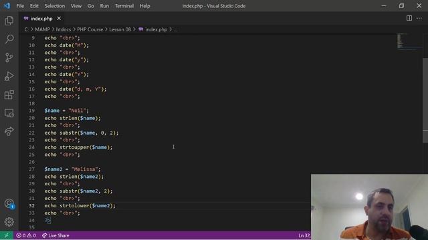Open the Remote Explorer view
This screenshot has height=240, width=428.
tap(9, 113)
